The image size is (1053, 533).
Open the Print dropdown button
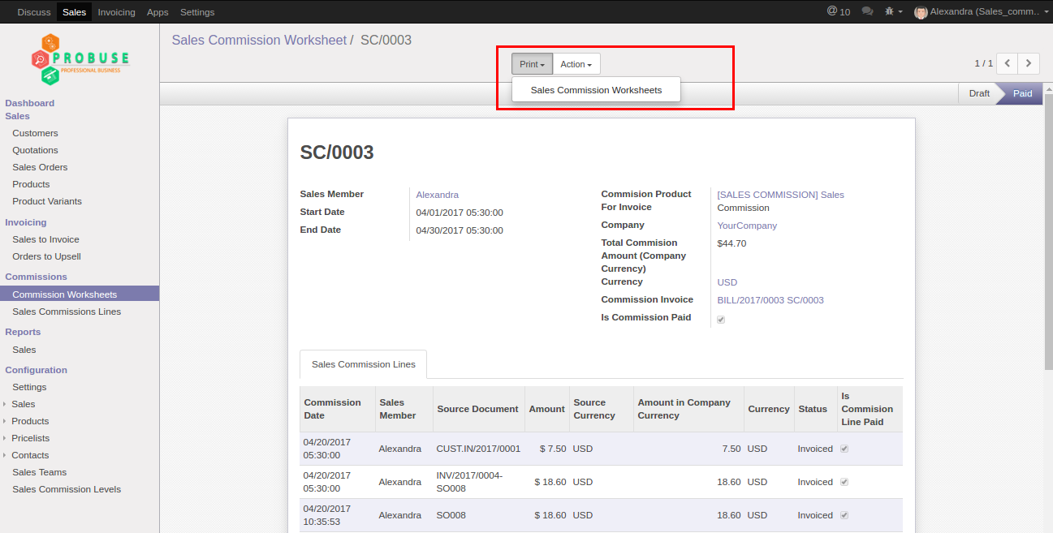pyautogui.click(x=532, y=64)
